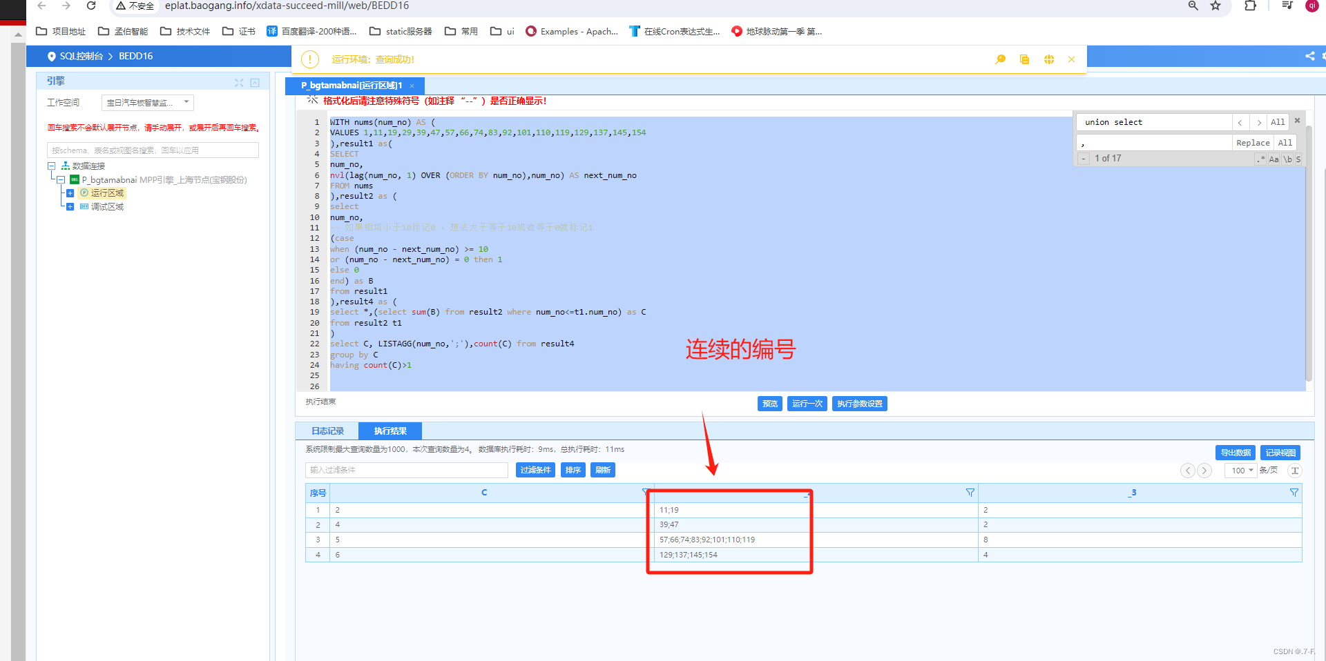Click the BEDD16 breadcrumb
The height and width of the screenshot is (661, 1326).
click(136, 56)
